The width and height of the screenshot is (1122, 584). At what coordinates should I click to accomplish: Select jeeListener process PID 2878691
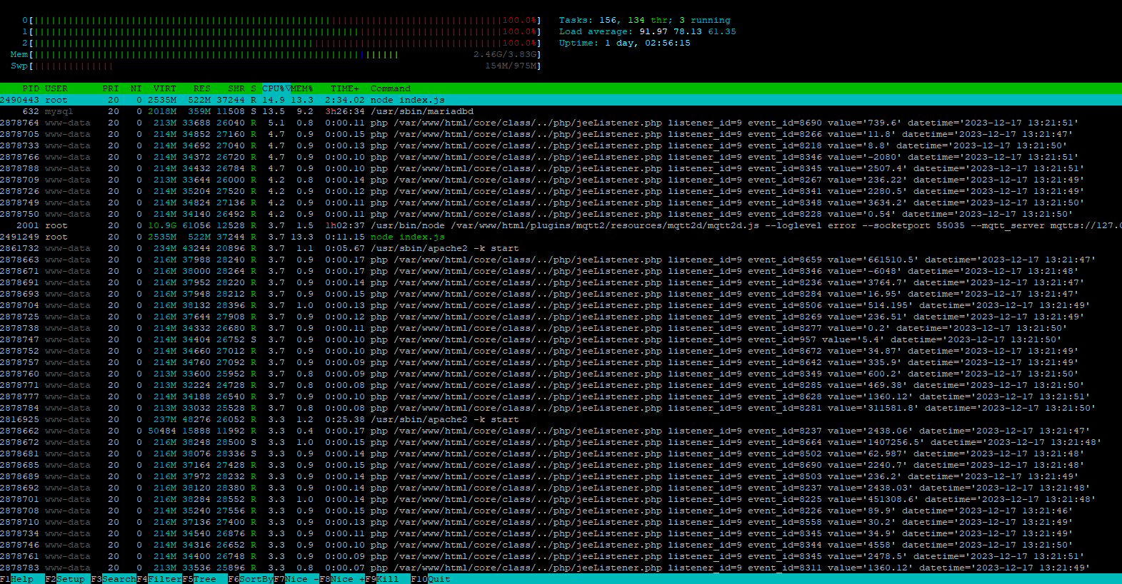561,282
